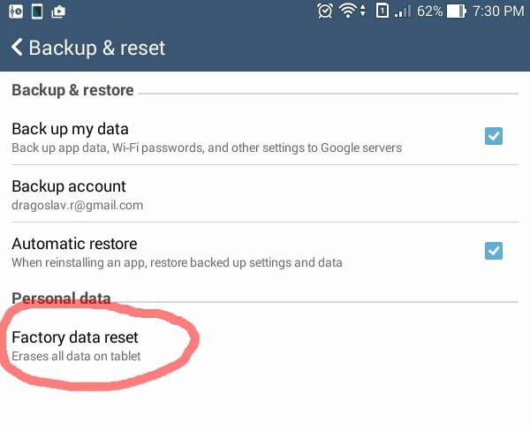Image resolution: width=530 pixels, height=431 pixels.
Task: Open the Backup account setting
Action: 265,193
